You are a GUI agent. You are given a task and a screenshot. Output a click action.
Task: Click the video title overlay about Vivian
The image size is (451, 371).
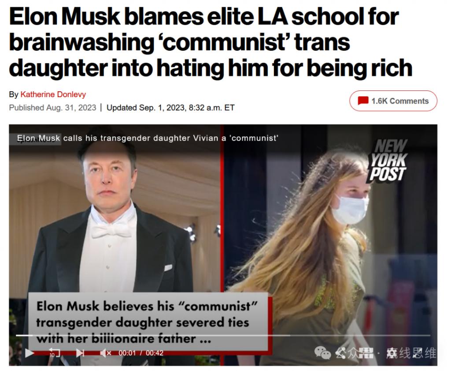point(148,138)
